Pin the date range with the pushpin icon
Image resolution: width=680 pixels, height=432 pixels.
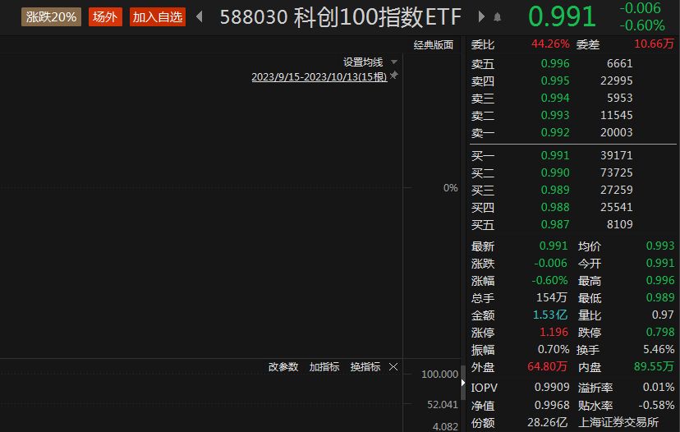point(393,76)
